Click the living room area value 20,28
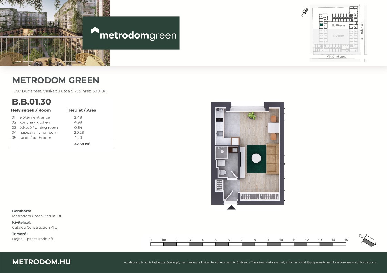This screenshot has width=387, height=273. (x=79, y=132)
